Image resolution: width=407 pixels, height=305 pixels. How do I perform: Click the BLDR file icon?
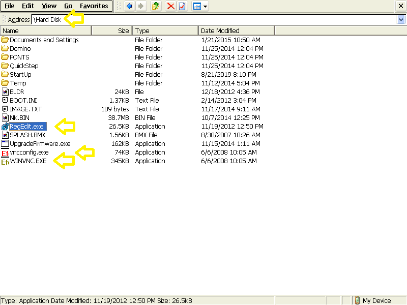point(5,91)
